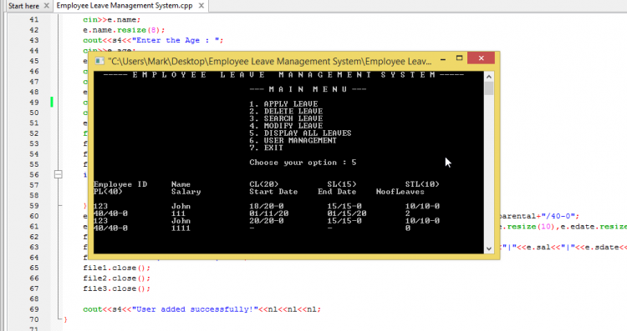Close the Start here tab
This screenshot has width=627, height=331.
click(46, 6)
